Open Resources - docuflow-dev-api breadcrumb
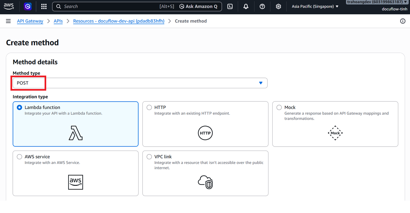This screenshot has width=410, height=213. (119, 21)
